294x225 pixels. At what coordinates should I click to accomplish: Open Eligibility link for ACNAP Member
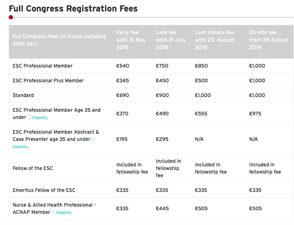pyautogui.click(x=64, y=213)
